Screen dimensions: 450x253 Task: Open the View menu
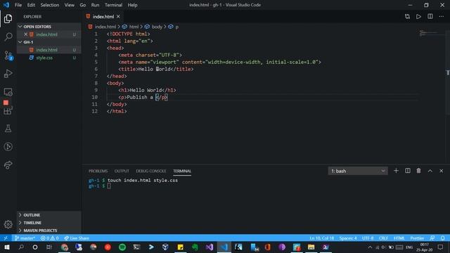pos(69,5)
